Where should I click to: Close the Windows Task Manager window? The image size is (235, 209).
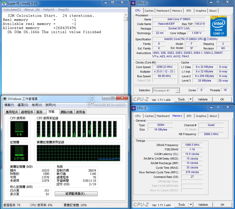(x=122, y=98)
